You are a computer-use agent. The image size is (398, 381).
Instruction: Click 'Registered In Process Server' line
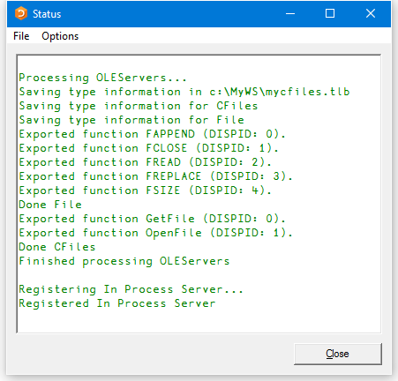coord(117,303)
